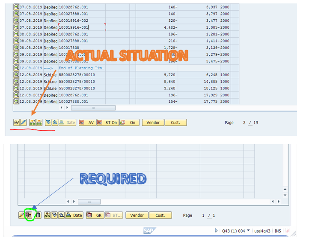
Task: Click the trash delete icon in lower toolbar
Action: pos(38,216)
